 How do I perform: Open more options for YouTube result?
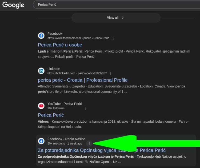point(86,108)
